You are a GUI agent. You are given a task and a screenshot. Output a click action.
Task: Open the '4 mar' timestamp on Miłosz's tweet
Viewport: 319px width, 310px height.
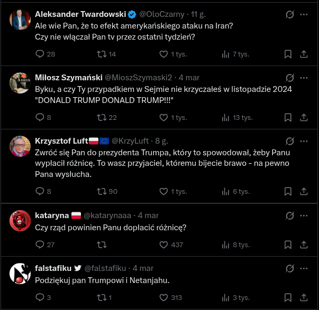tap(189, 77)
